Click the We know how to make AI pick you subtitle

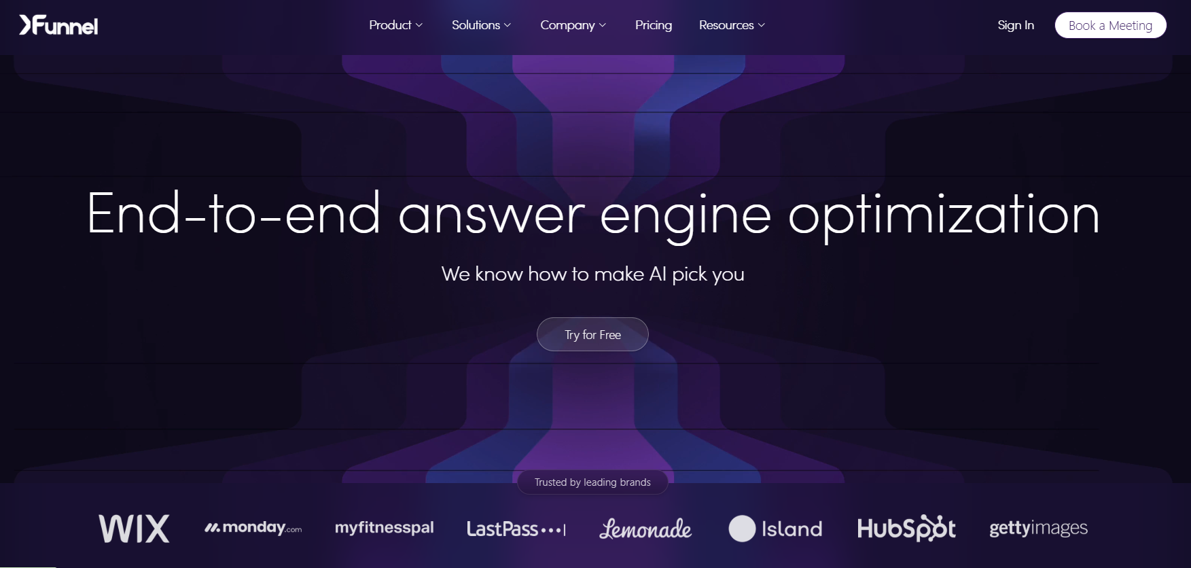(592, 274)
